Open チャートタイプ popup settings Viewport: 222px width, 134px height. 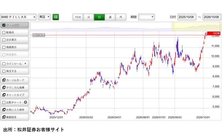click(x=15, y=95)
